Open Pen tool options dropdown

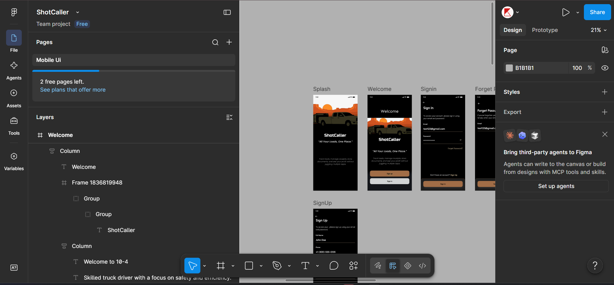[x=289, y=266]
